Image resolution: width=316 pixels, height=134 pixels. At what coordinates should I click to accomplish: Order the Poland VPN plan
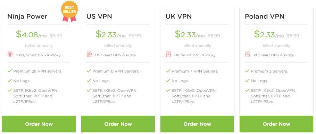point(276,124)
